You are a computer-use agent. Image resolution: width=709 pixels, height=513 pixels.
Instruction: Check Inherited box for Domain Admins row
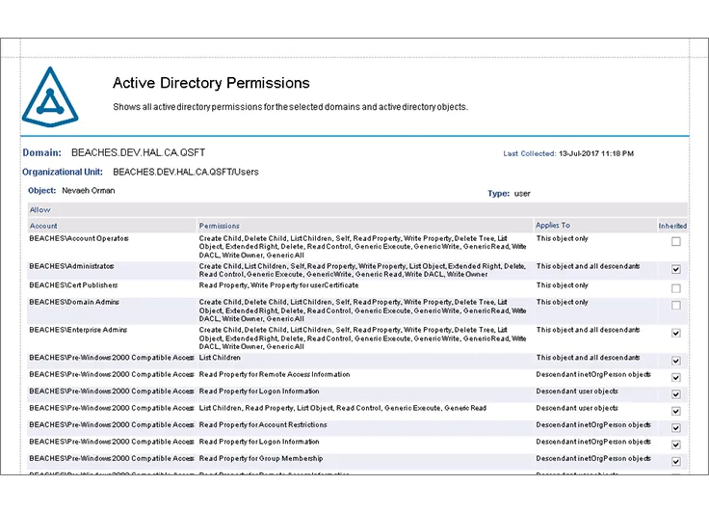[x=675, y=306]
